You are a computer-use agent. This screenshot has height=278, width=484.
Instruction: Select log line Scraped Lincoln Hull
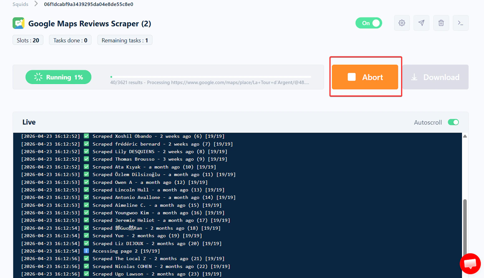(x=123, y=190)
